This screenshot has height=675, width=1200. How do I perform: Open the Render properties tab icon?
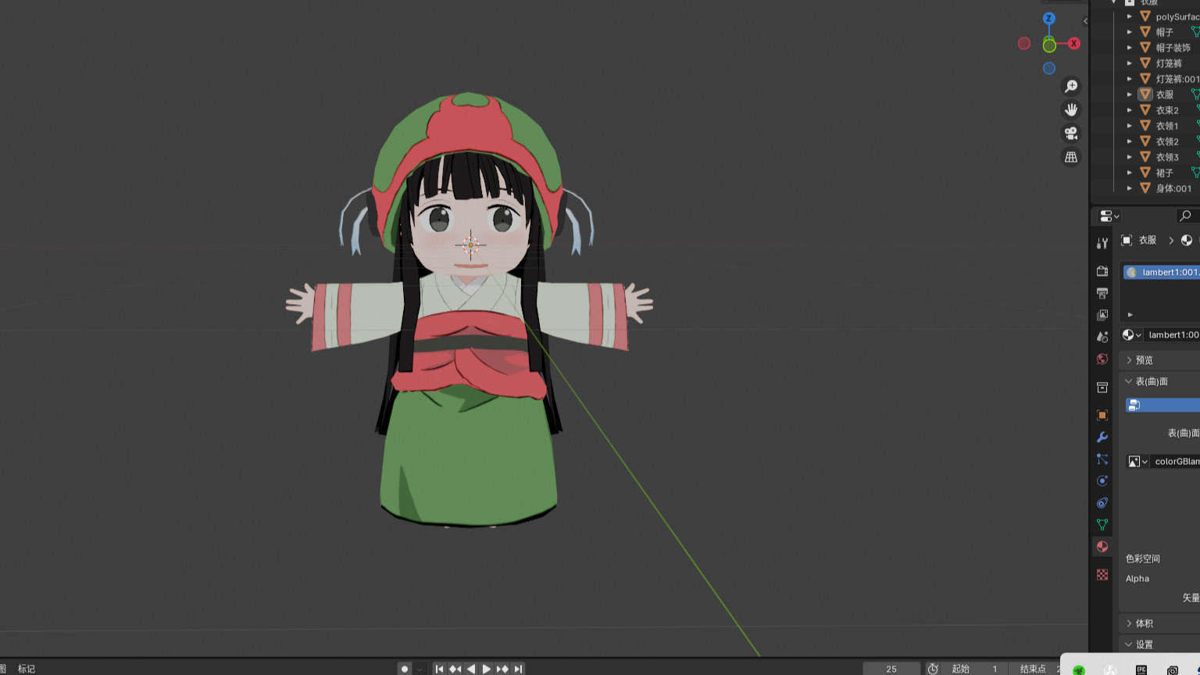[1102, 271]
